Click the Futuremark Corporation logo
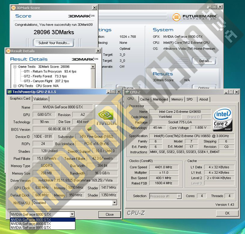The width and height of the screenshot is (245, 234). 195,17
